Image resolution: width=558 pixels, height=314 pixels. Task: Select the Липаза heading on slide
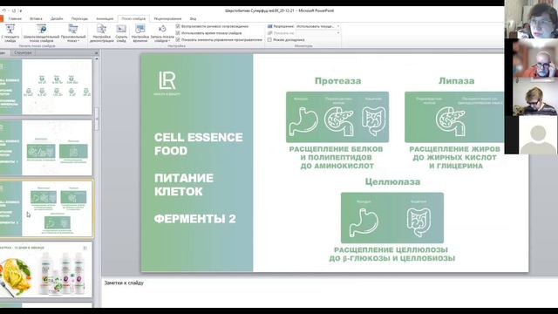456,81
